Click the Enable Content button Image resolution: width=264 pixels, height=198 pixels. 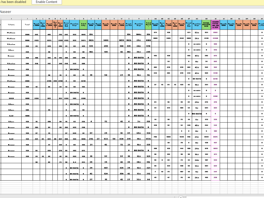coord(47,2)
